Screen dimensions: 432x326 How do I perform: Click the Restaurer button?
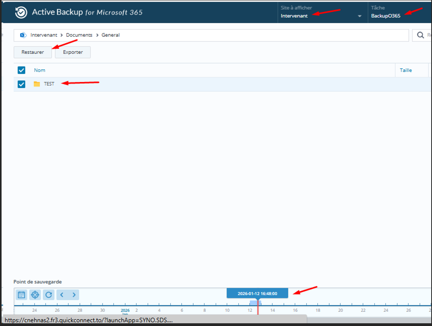(x=33, y=52)
